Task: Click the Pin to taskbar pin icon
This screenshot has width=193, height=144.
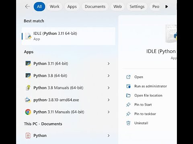Action: click(x=128, y=114)
